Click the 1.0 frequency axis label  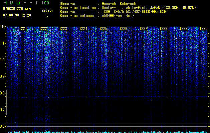(x=3, y=60)
